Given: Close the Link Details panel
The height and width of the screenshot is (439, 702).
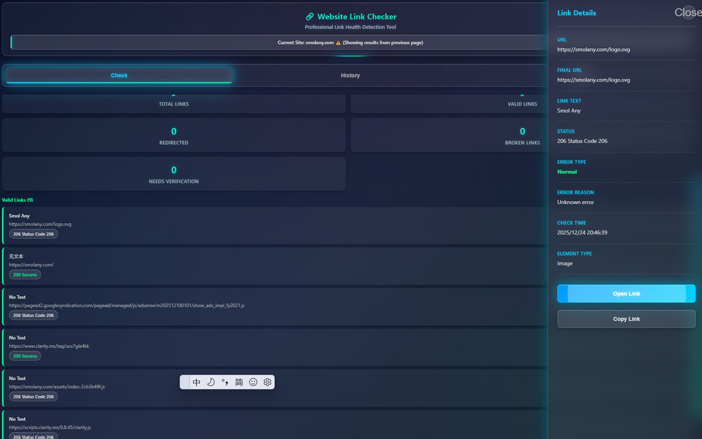Looking at the screenshot, I should pyautogui.click(x=688, y=13).
